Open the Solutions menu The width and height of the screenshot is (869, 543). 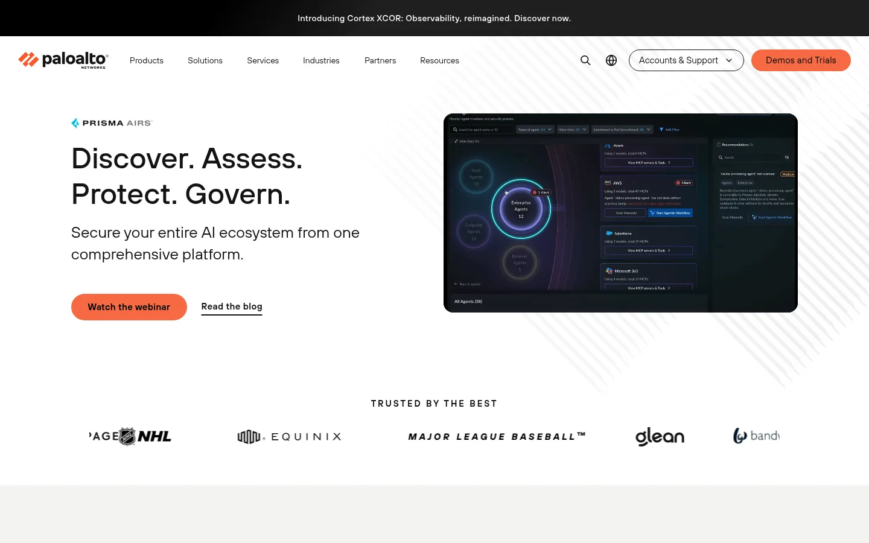[205, 60]
